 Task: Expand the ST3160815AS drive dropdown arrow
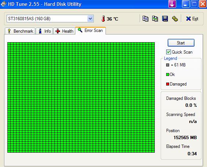point(90,19)
